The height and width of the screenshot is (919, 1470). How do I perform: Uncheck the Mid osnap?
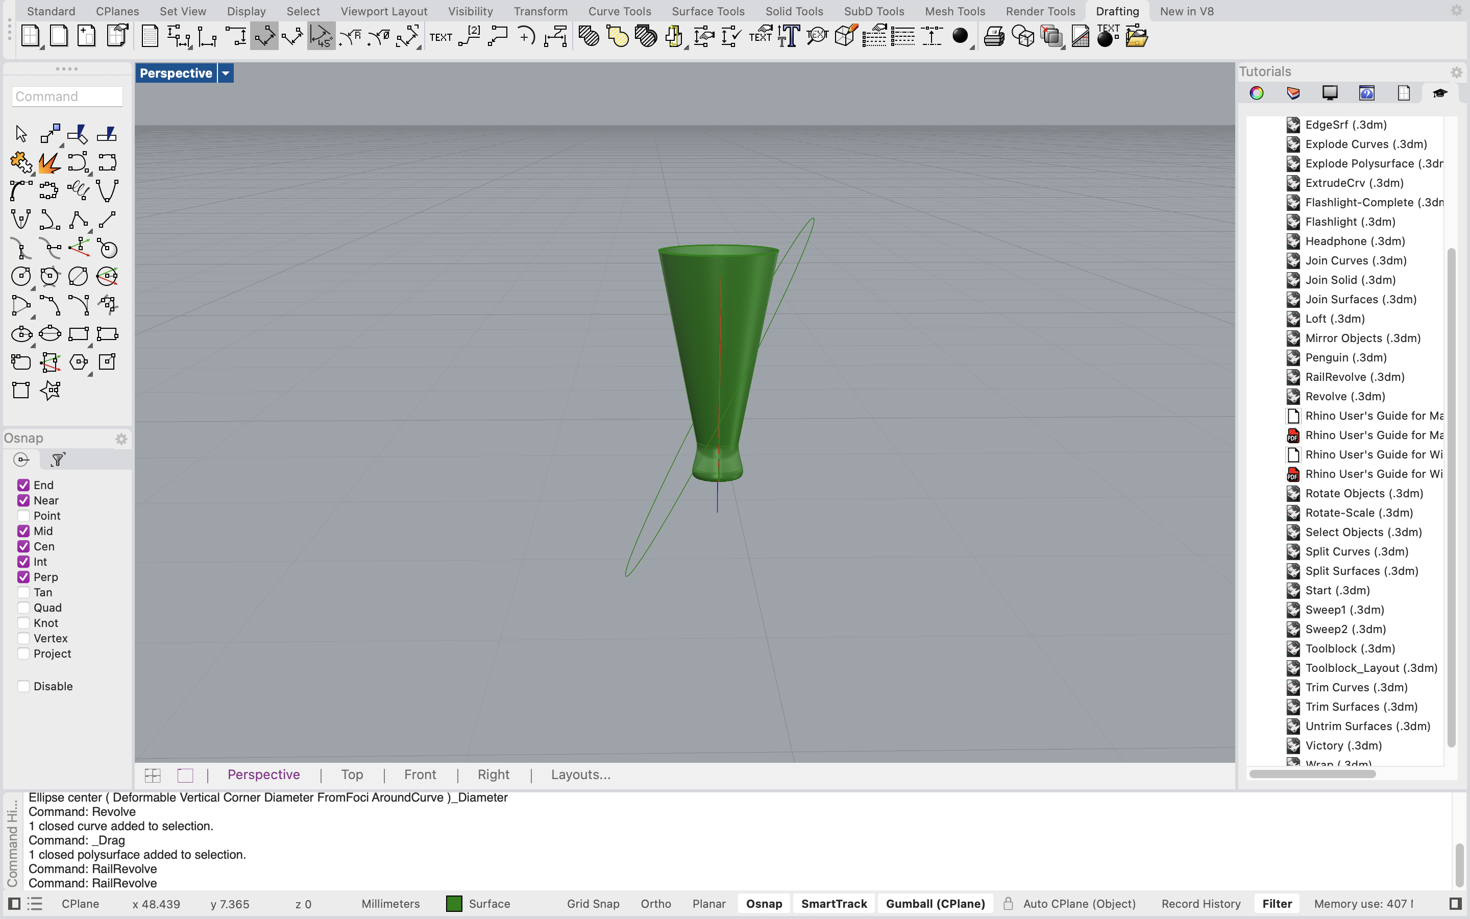[24, 530]
